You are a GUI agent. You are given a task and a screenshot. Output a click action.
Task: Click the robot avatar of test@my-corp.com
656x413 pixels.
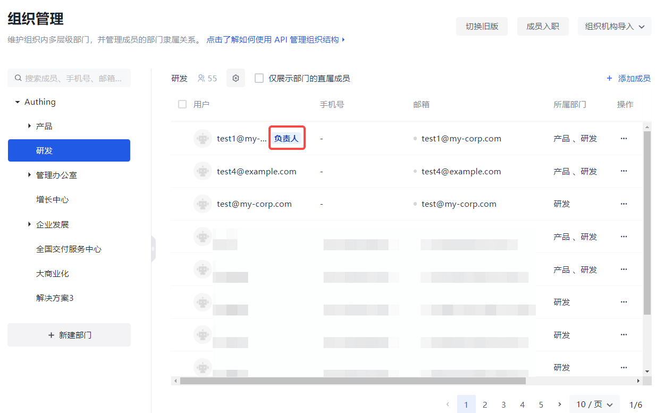click(x=203, y=204)
